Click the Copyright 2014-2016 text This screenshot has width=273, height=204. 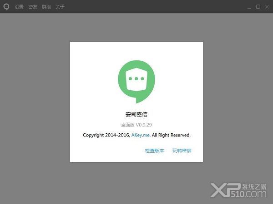106,135
